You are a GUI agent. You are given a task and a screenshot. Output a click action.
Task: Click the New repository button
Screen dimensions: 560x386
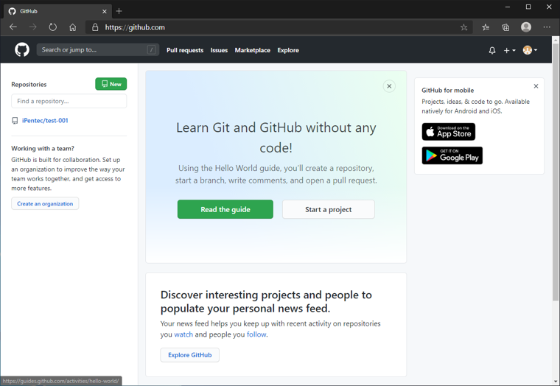point(111,84)
